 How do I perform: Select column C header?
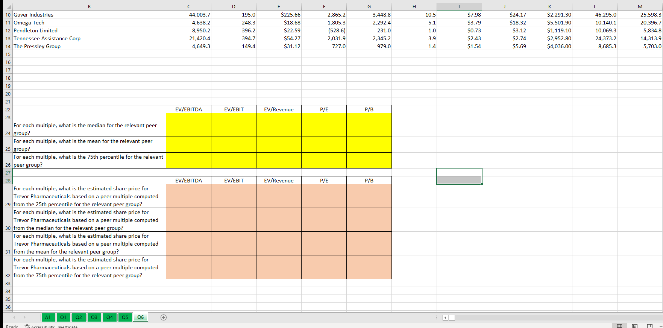click(188, 6)
